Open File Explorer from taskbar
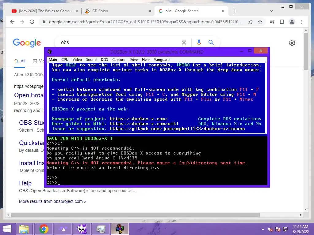Image resolution: width=314 pixels, height=235 pixels. point(24,229)
